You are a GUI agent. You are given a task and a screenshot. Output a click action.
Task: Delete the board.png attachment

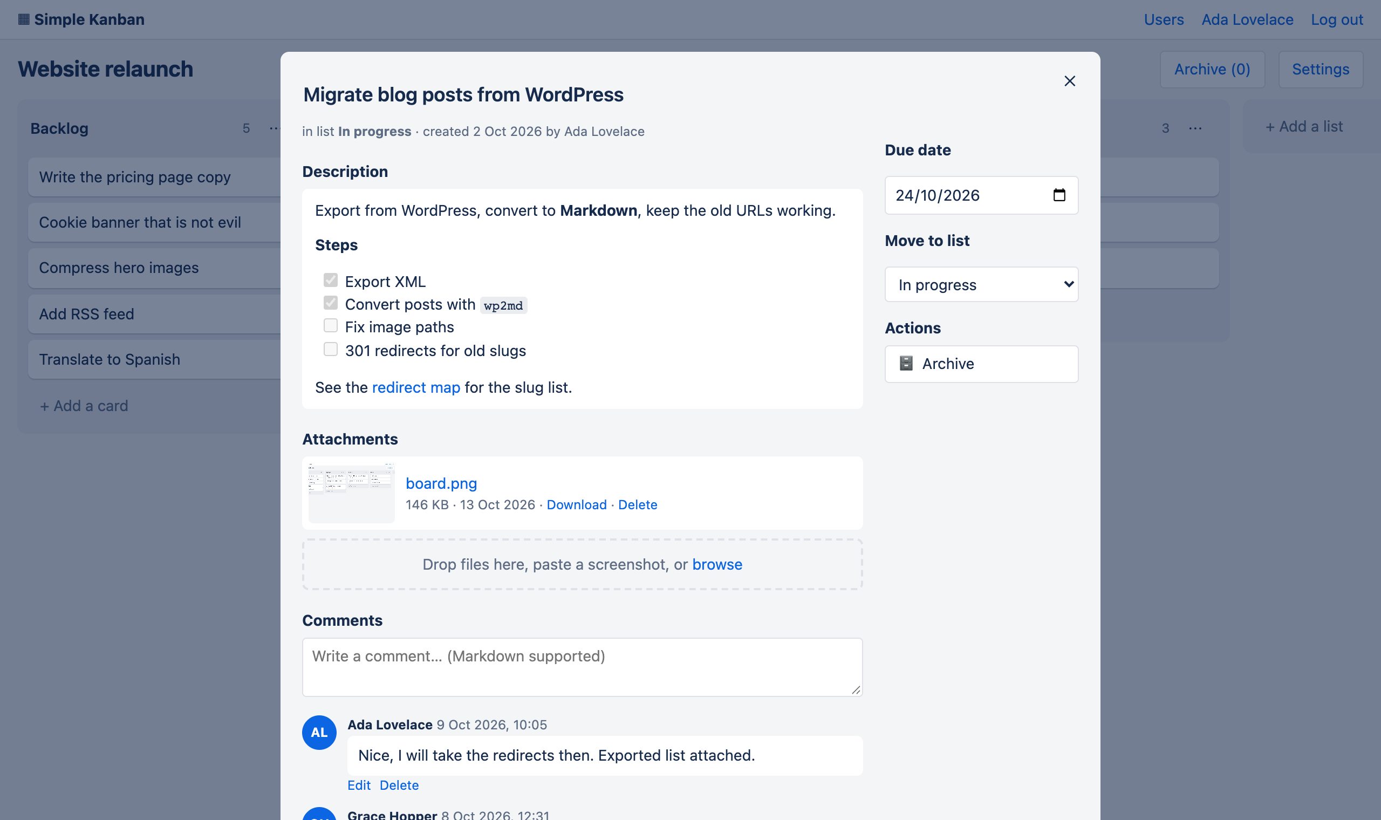pyautogui.click(x=638, y=504)
